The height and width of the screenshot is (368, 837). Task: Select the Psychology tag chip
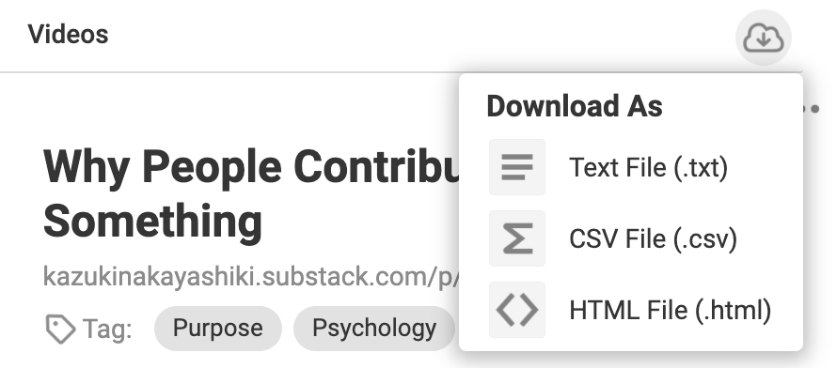[x=373, y=328]
